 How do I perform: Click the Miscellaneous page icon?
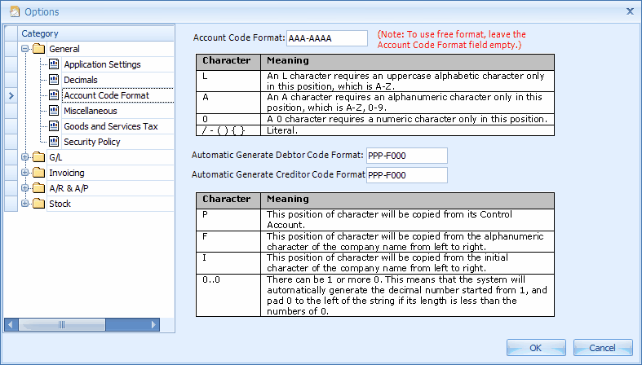click(x=54, y=111)
